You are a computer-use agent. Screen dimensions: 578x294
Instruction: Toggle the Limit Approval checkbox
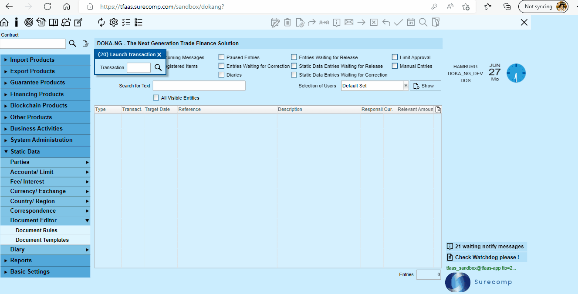tap(395, 57)
